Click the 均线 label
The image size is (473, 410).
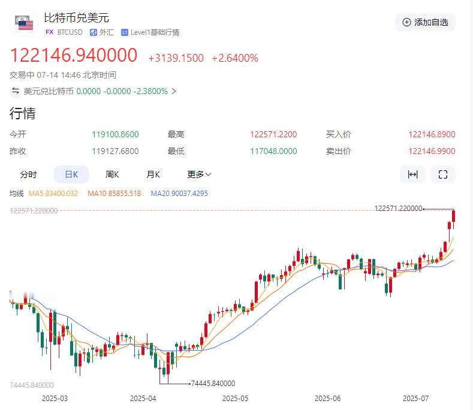(x=17, y=194)
